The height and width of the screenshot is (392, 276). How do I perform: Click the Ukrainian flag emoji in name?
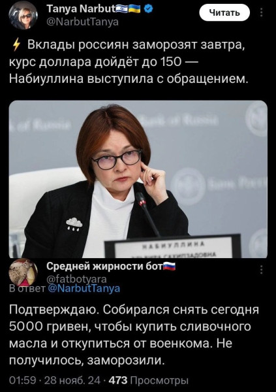coord(134,10)
